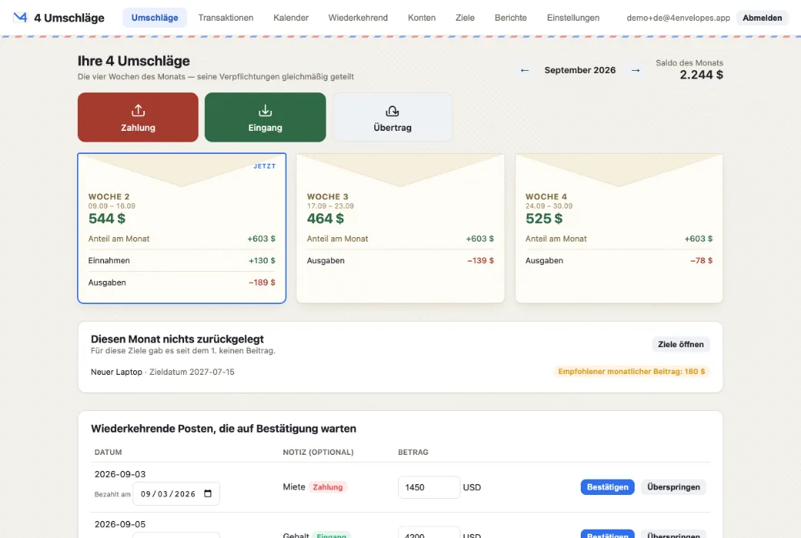Screen dimensions: 801x538
Task: Click the red Zahlung tag next to Miete
Action: click(x=327, y=487)
